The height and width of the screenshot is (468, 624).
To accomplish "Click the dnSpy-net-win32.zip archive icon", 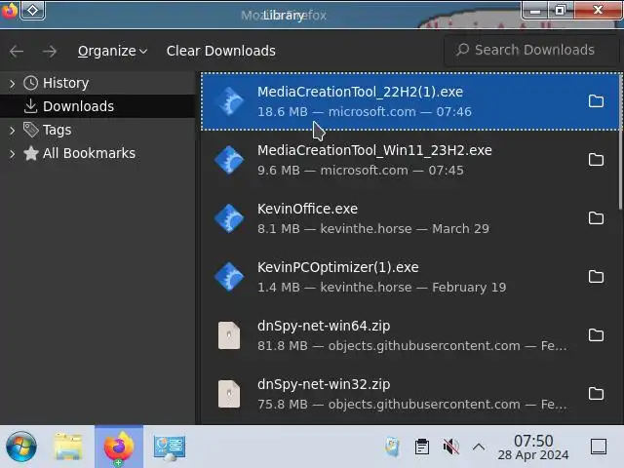I will pos(229,394).
